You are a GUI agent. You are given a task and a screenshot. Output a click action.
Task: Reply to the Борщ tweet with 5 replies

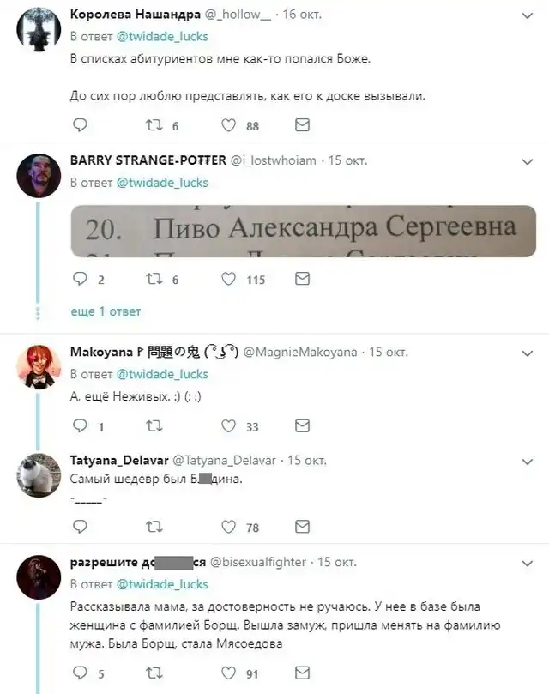80,673
